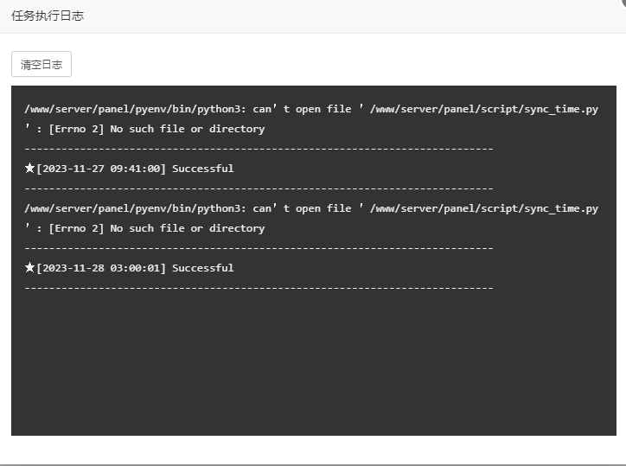This screenshot has height=466, width=626.
Task: Click Successful text on the 2023-11-27 line
Action: (203, 169)
